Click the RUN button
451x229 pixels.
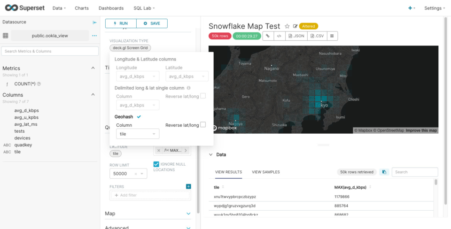[121, 23]
